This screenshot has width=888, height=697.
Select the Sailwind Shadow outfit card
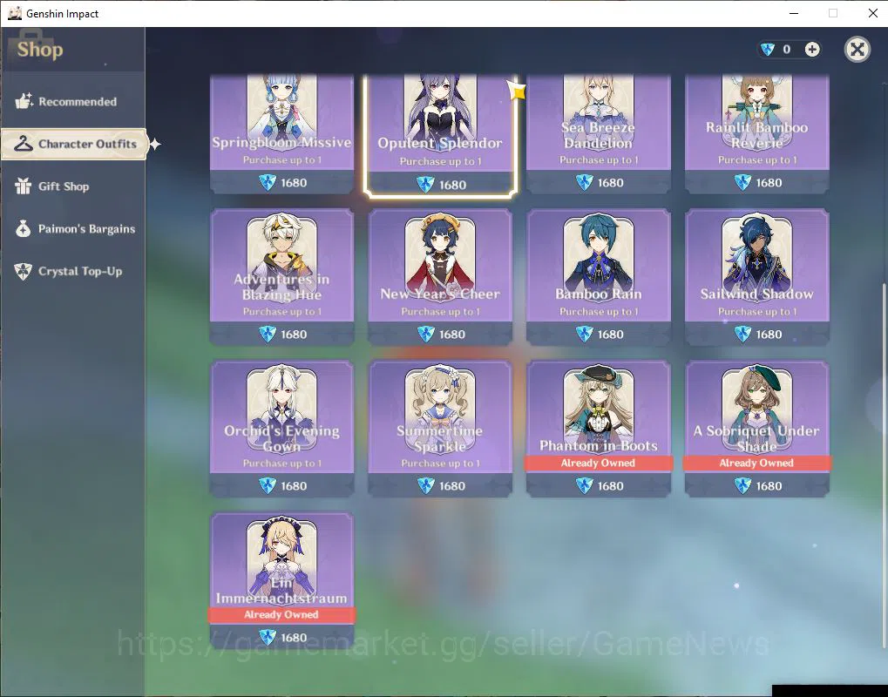757,276
